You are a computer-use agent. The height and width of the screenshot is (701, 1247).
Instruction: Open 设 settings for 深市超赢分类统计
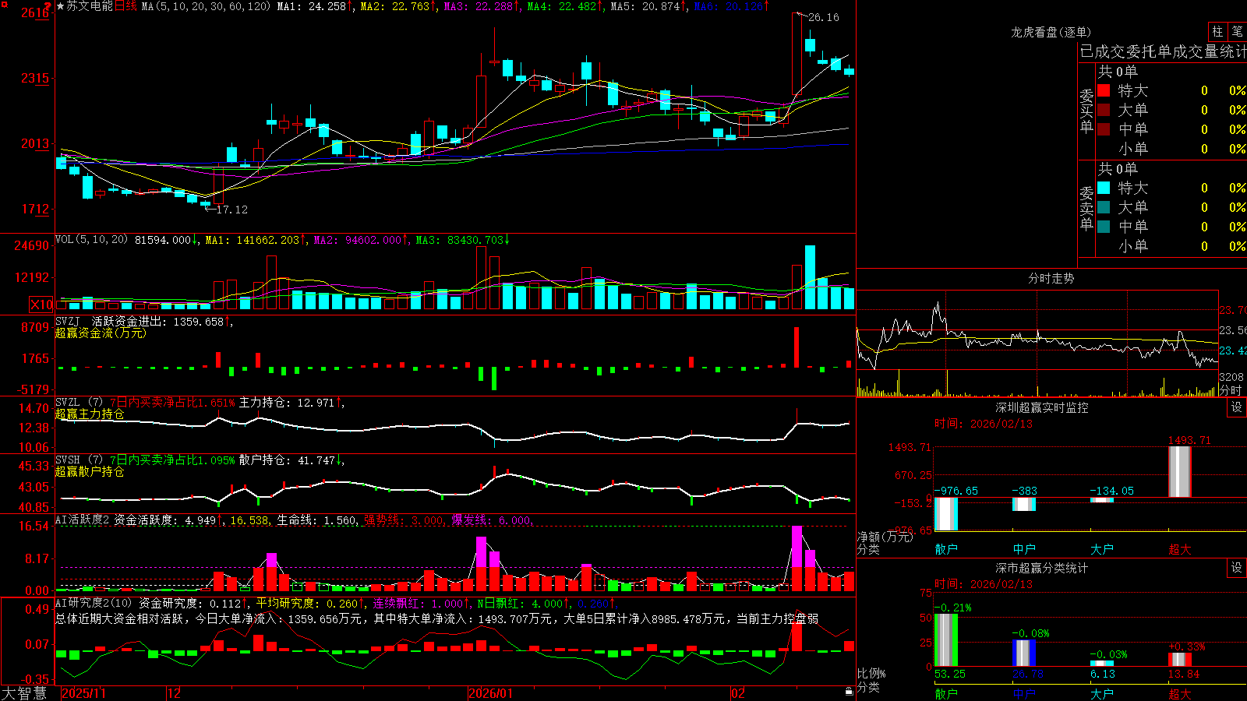point(1237,568)
